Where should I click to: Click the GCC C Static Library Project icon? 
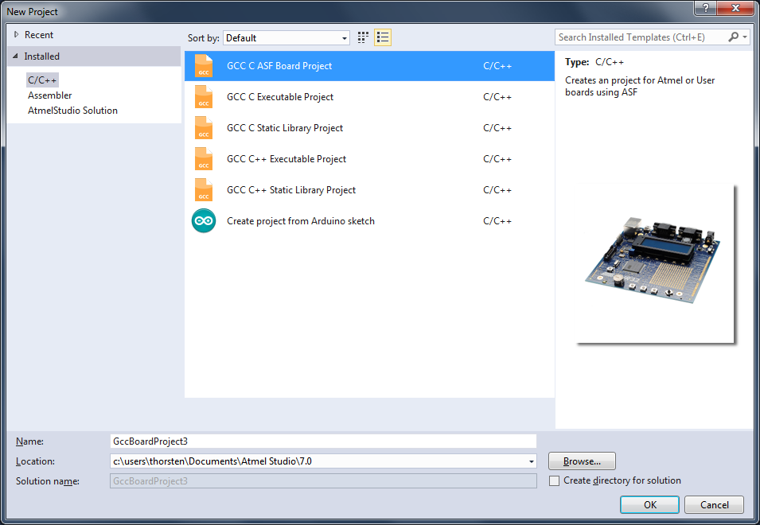[204, 128]
